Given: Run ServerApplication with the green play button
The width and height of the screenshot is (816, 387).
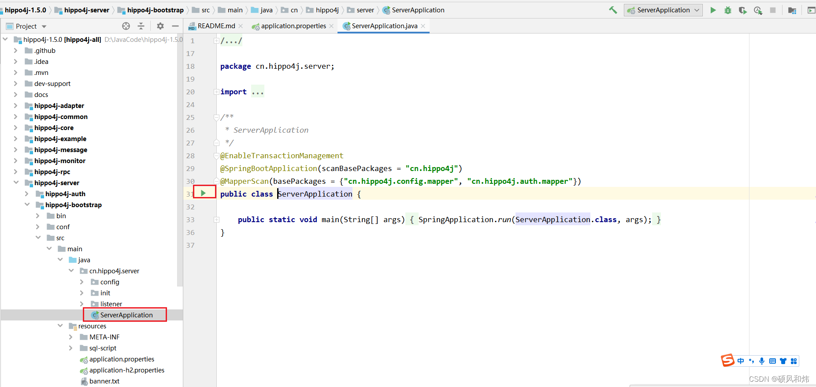Looking at the screenshot, I should (713, 10).
